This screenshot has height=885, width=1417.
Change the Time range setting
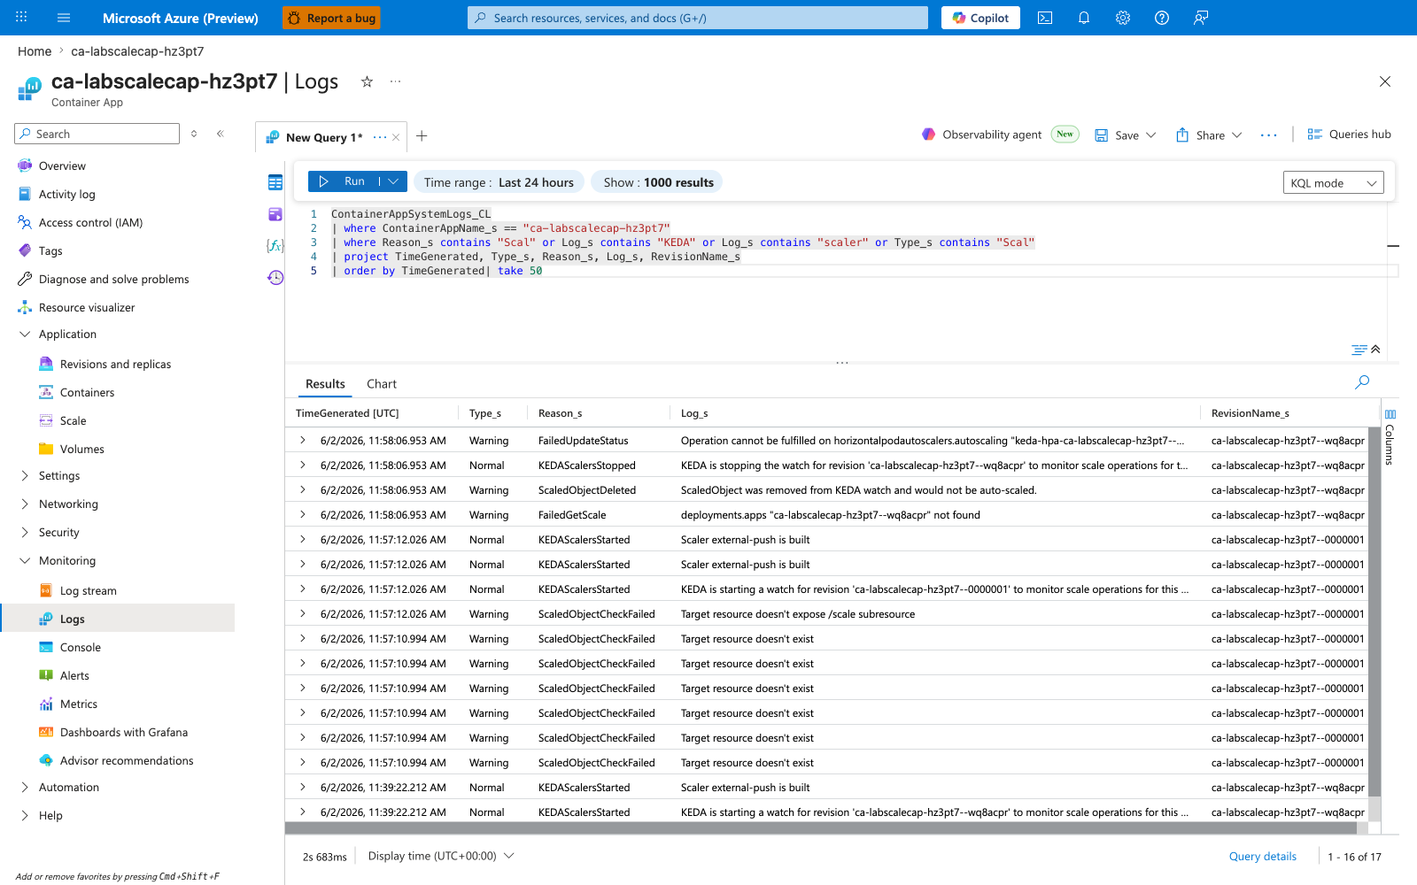click(499, 182)
